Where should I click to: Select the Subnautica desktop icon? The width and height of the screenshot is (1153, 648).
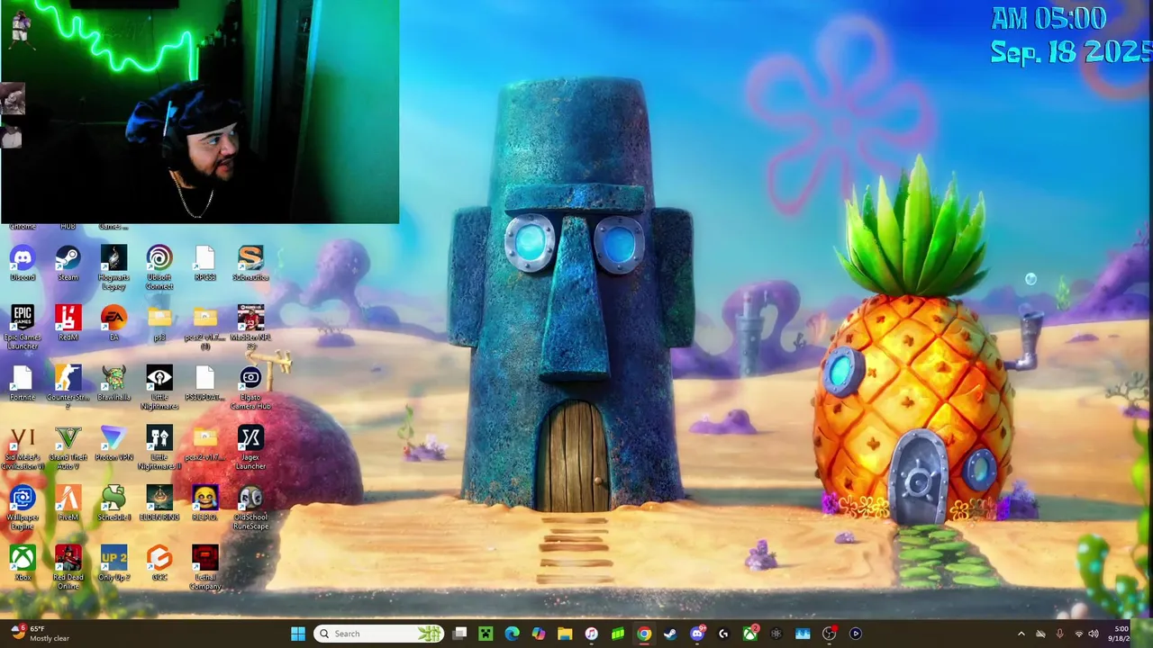(250, 264)
